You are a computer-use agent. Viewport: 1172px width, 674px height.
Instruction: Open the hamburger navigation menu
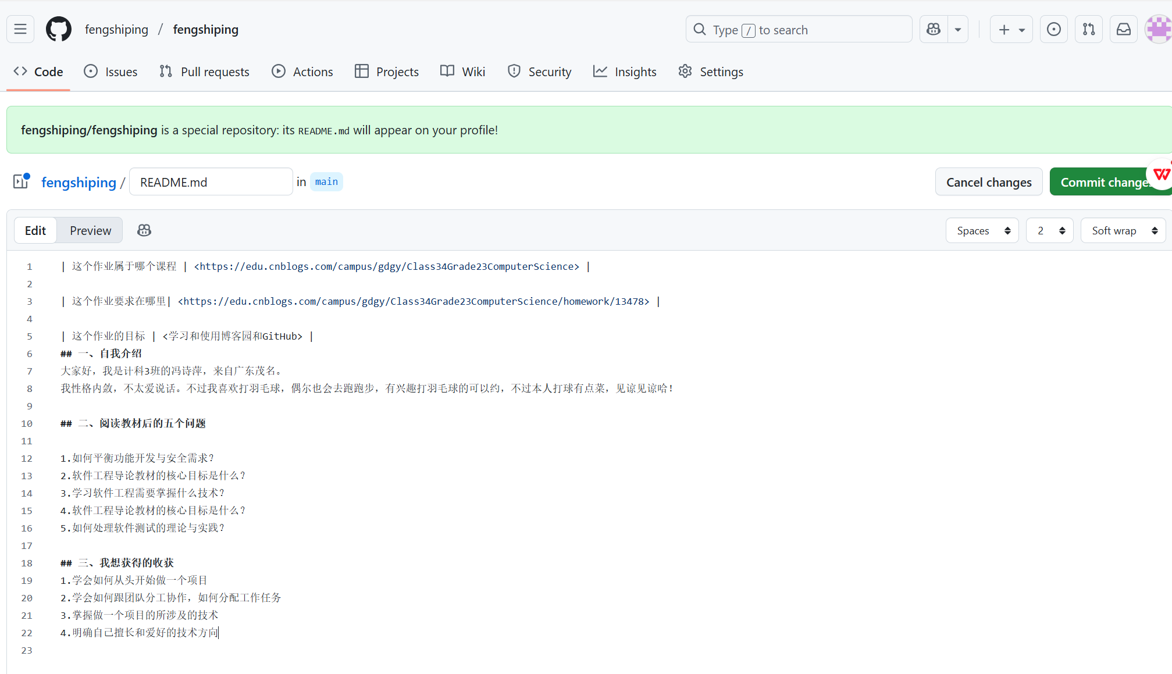pyautogui.click(x=20, y=29)
